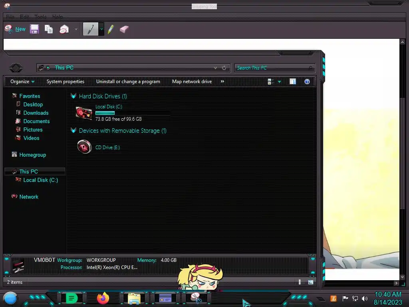Click the orange Java tray icon
This screenshot has width=409, height=307.
point(334,298)
